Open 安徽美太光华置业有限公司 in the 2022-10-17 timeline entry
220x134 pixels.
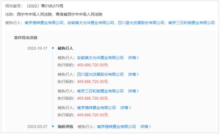(x=100, y=57)
